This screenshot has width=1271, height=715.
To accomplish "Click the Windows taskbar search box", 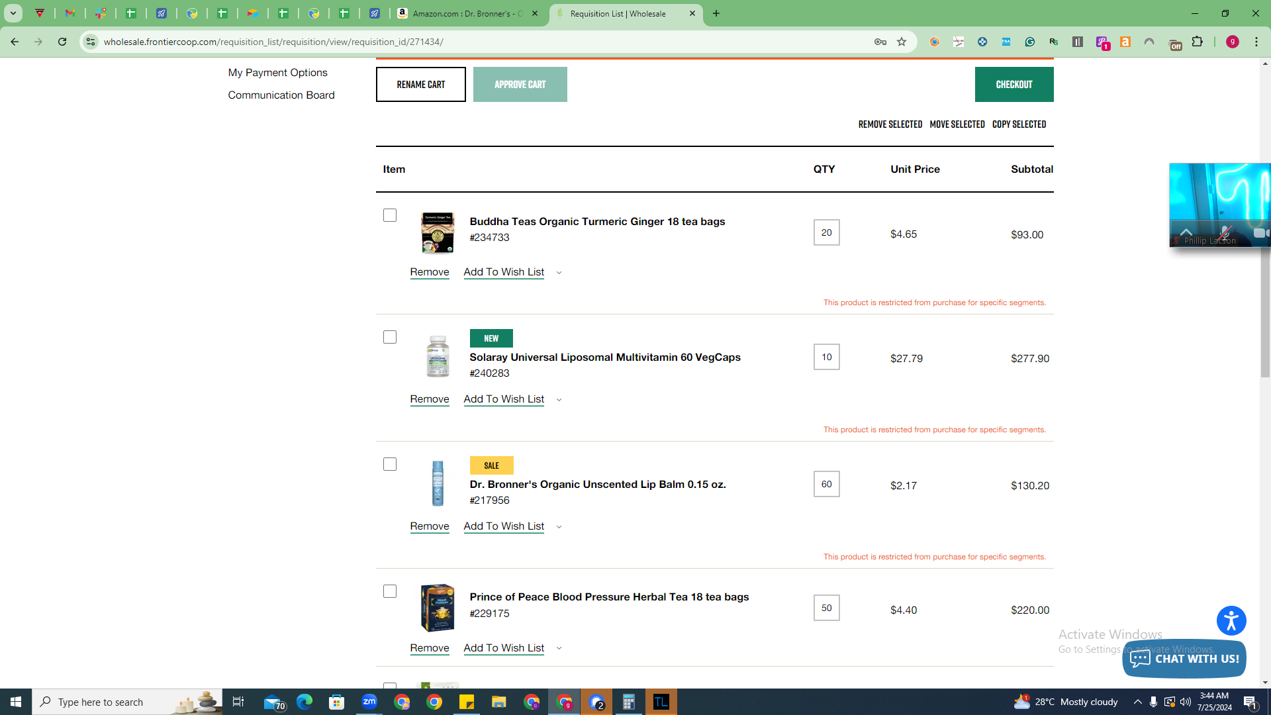I will tap(127, 702).
